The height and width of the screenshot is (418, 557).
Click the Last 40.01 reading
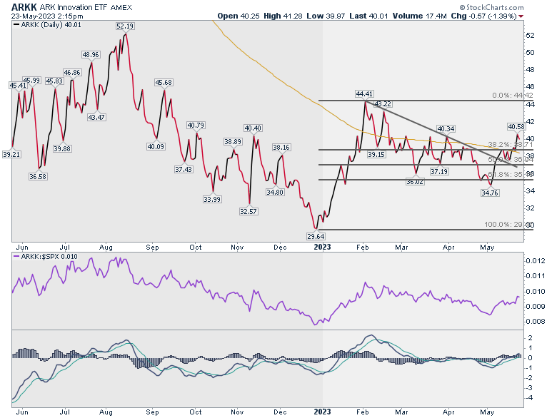tap(368, 16)
